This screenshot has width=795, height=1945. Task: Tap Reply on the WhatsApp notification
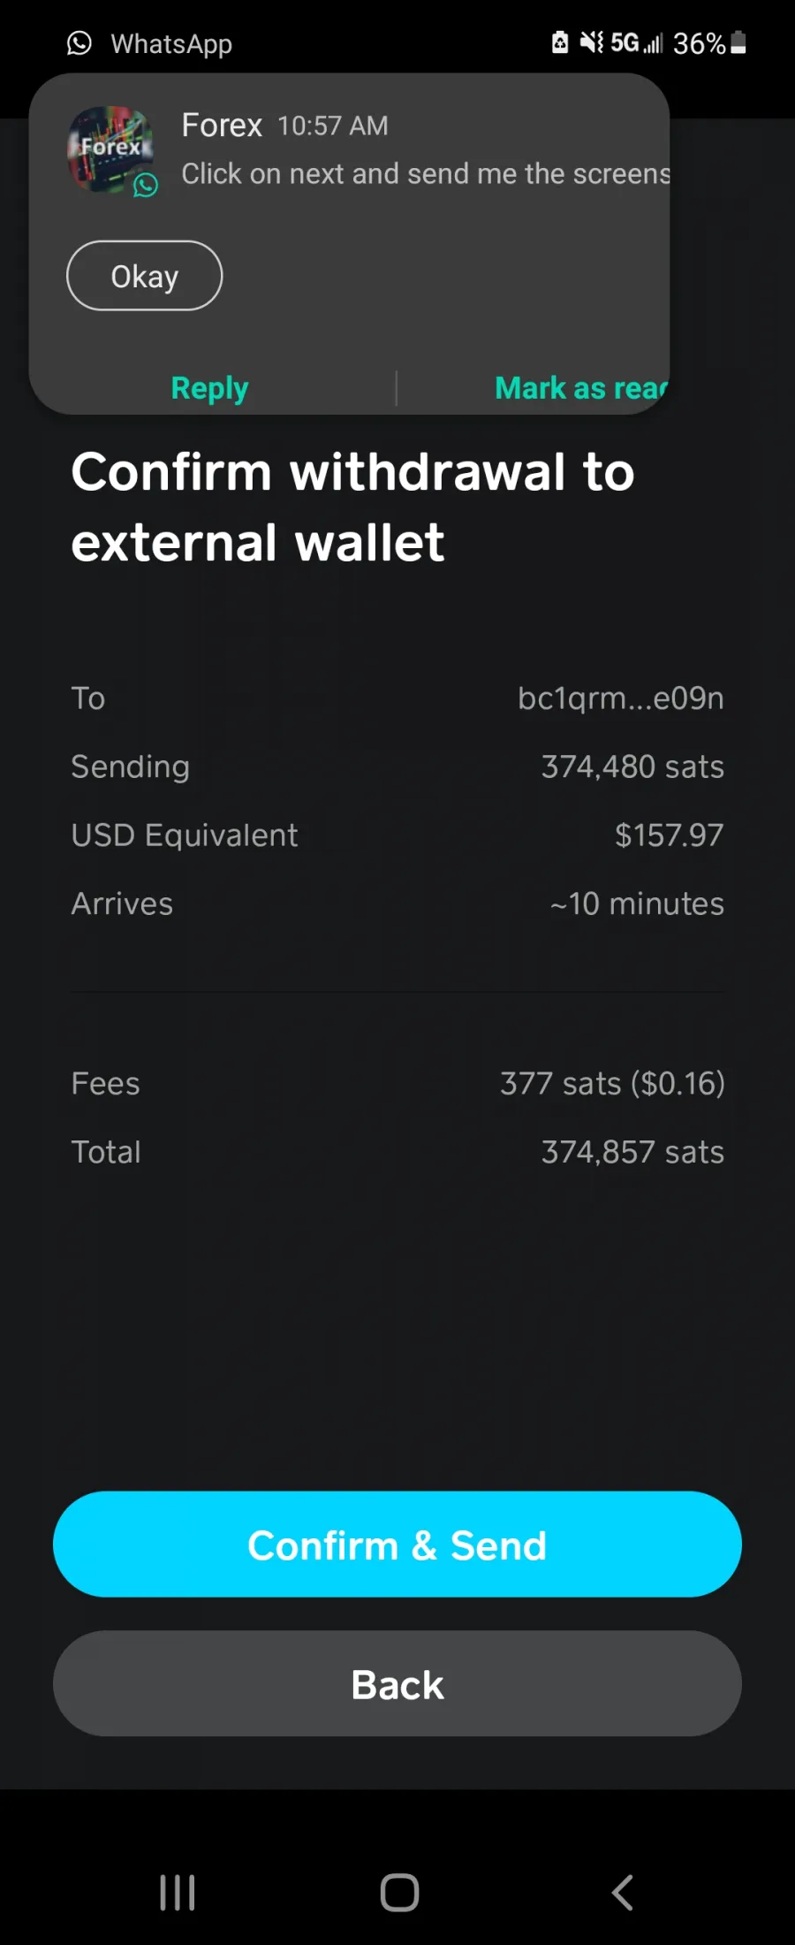click(x=210, y=388)
